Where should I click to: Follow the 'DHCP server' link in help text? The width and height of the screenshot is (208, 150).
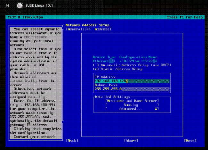click(x=35, y=37)
